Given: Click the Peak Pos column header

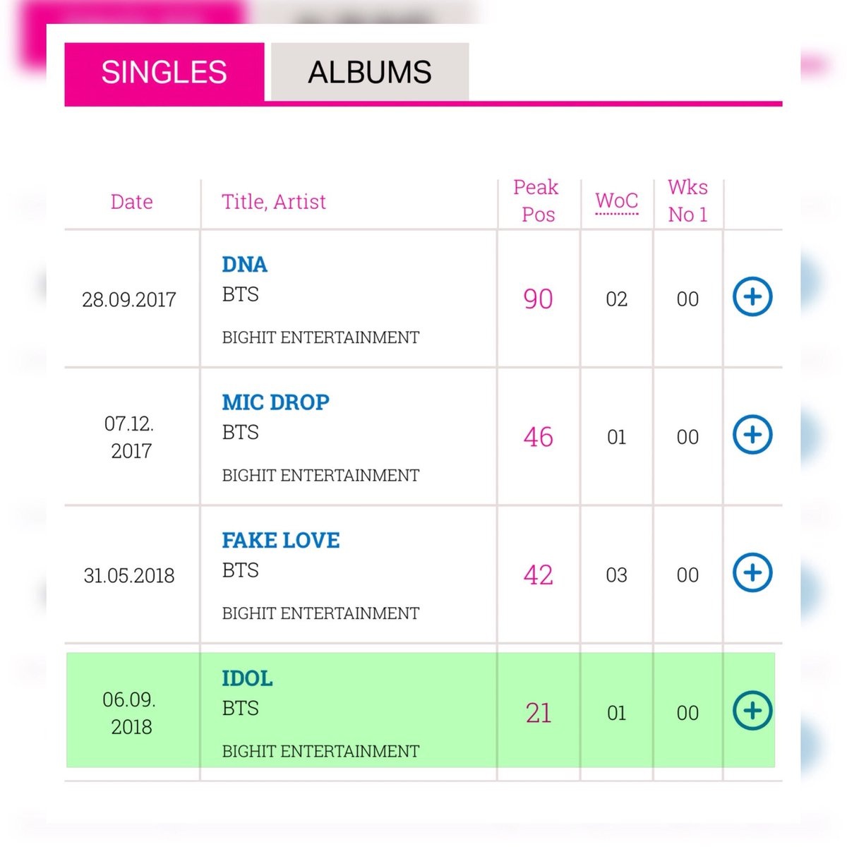Looking at the screenshot, I should click(x=536, y=201).
